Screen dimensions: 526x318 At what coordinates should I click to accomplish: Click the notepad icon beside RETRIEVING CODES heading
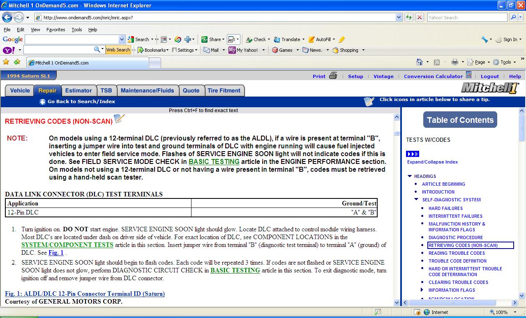(x=119, y=119)
